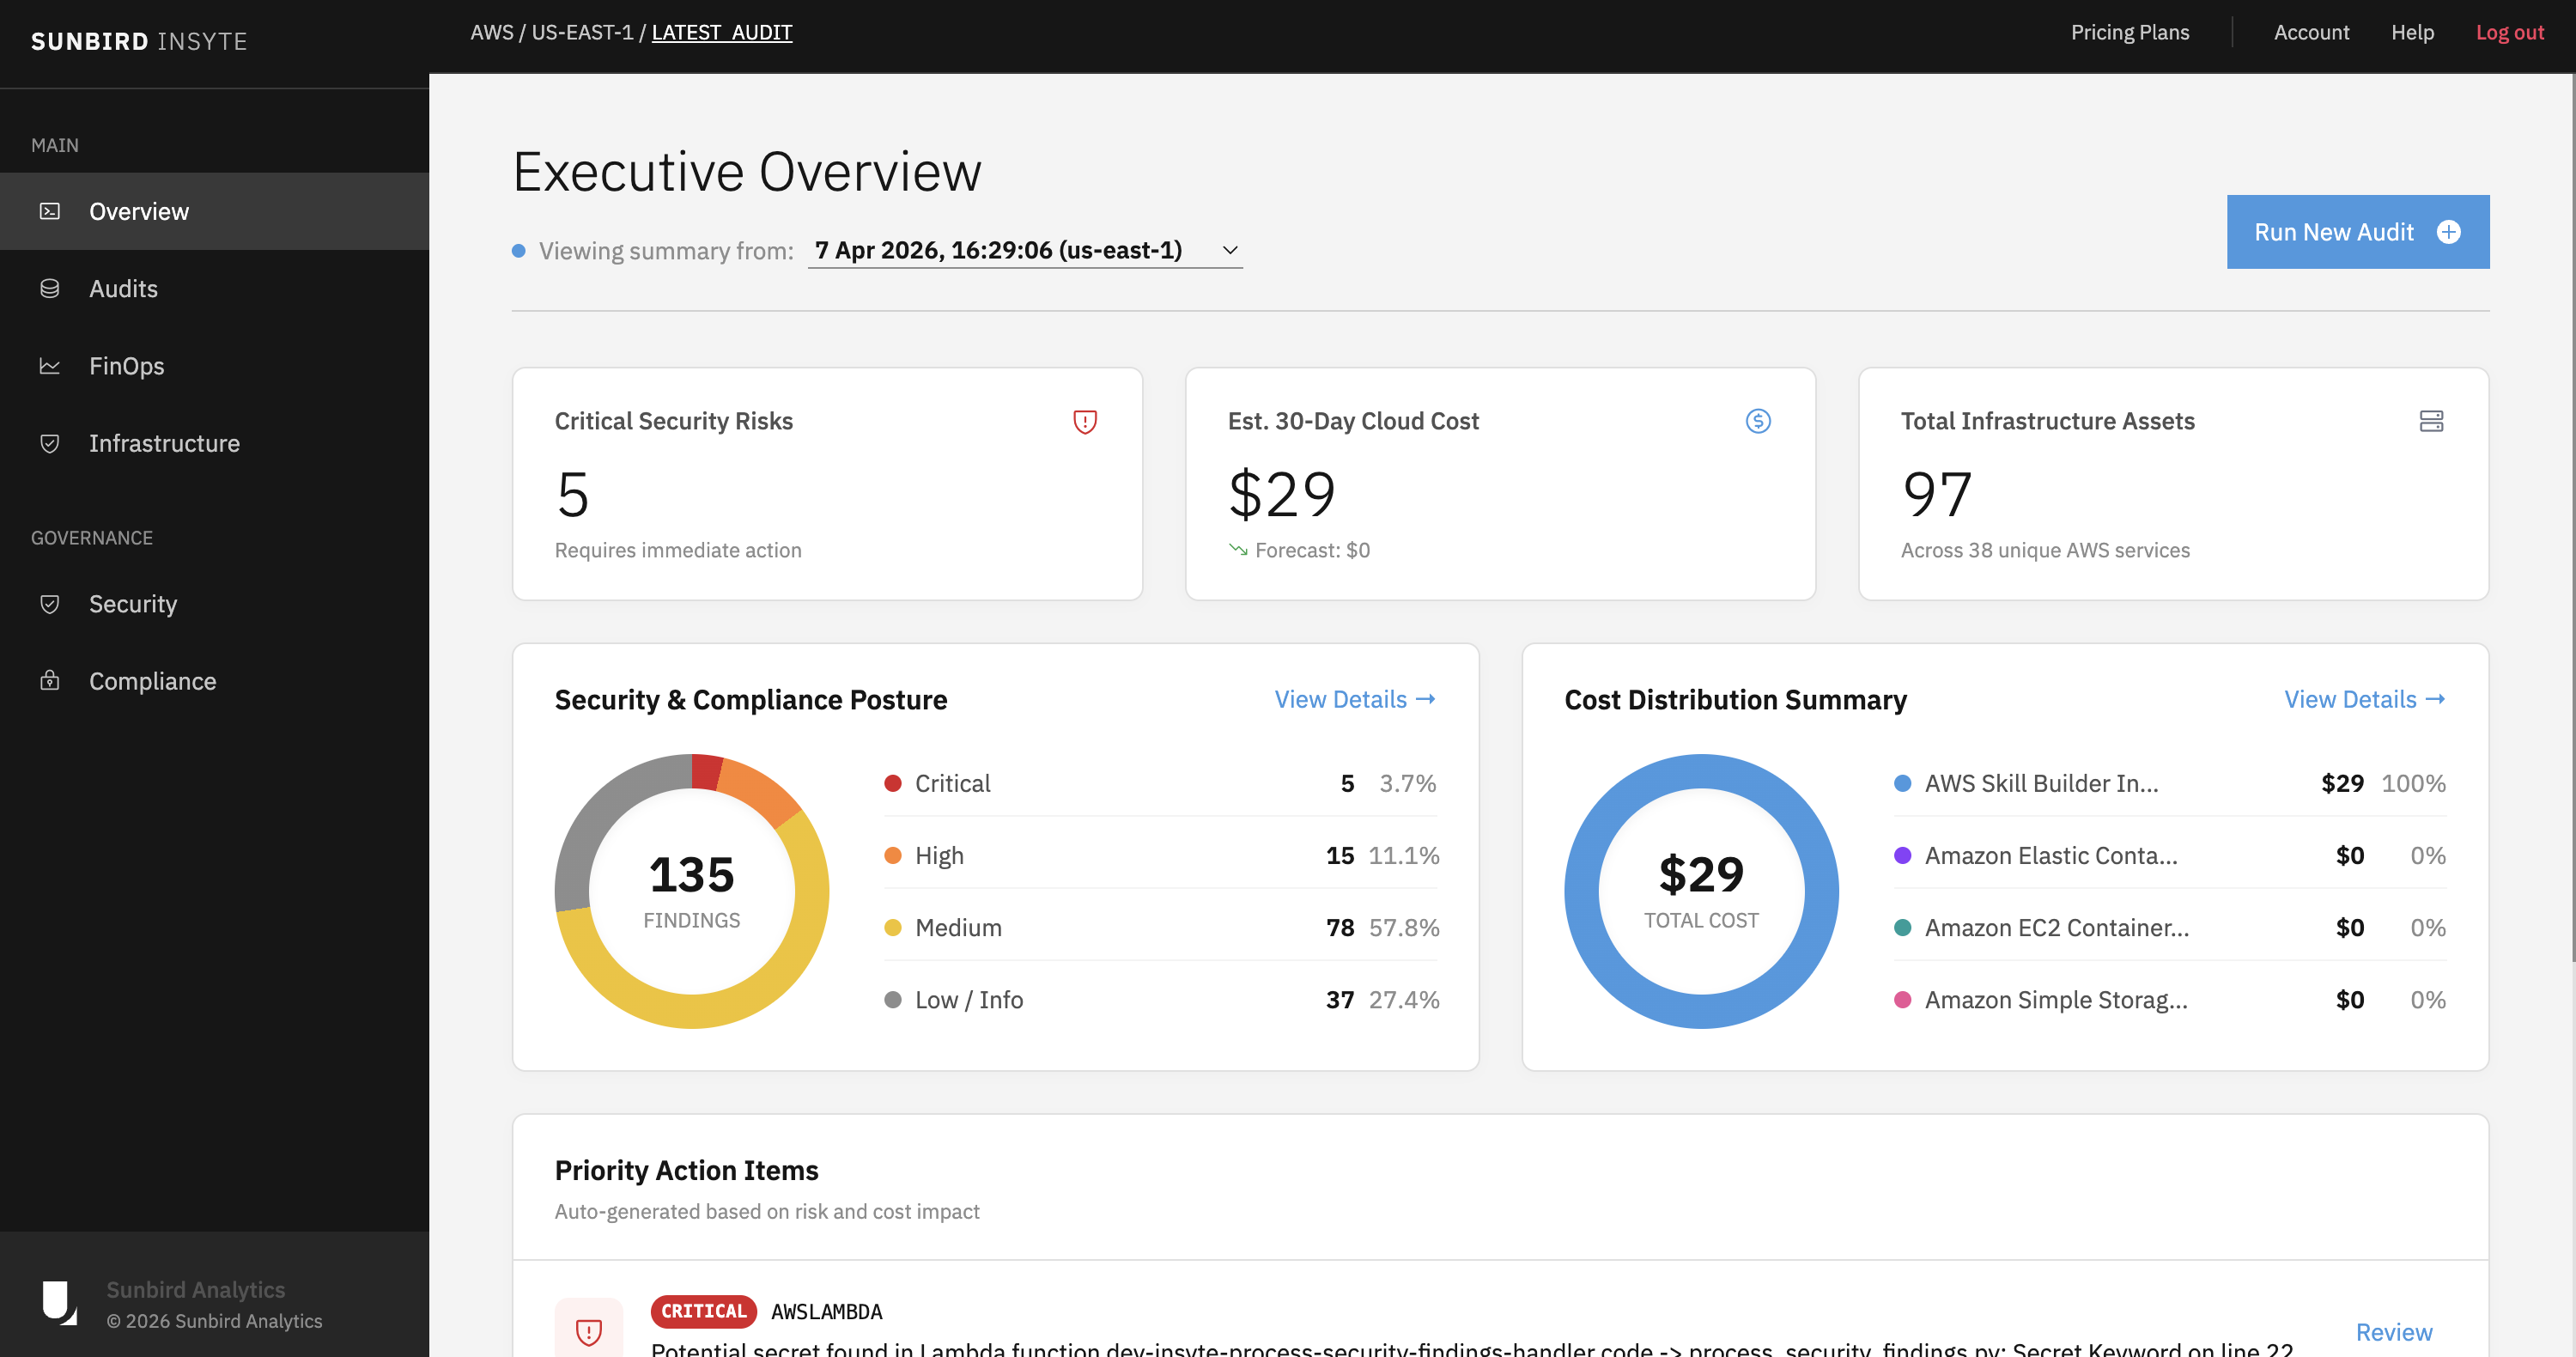Open Audits via its database icon
Viewport: 2576px width, 1357px height.
pyautogui.click(x=50, y=288)
